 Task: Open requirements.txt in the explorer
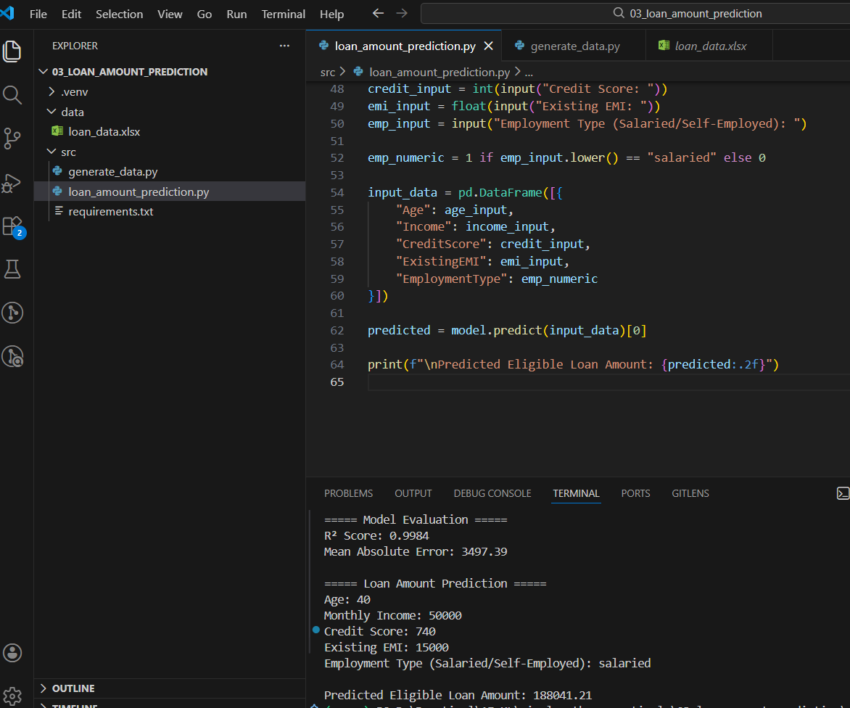click(110, 212)
